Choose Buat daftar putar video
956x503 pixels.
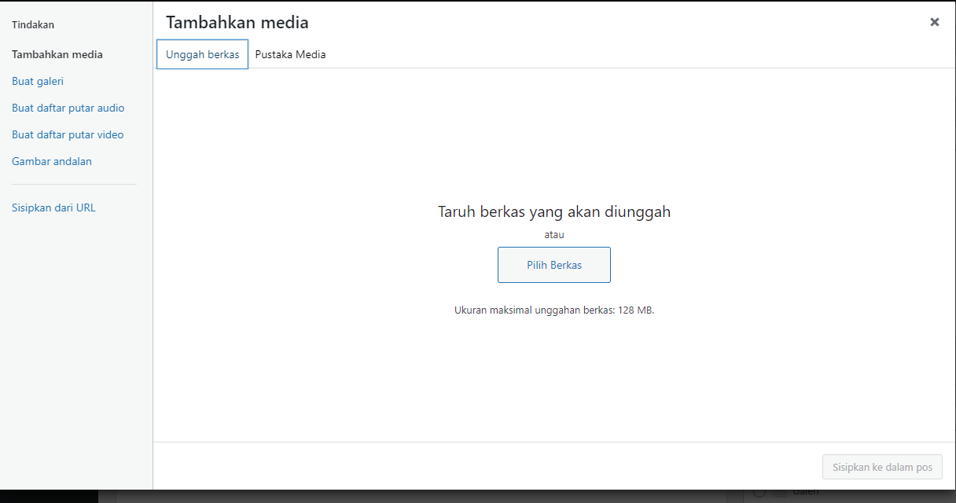tap(68, 134)
